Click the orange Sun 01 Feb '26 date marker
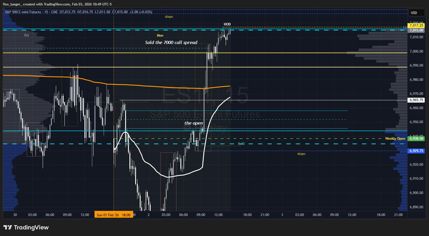Viewport: 429px width, 236px height. (114, 215)
